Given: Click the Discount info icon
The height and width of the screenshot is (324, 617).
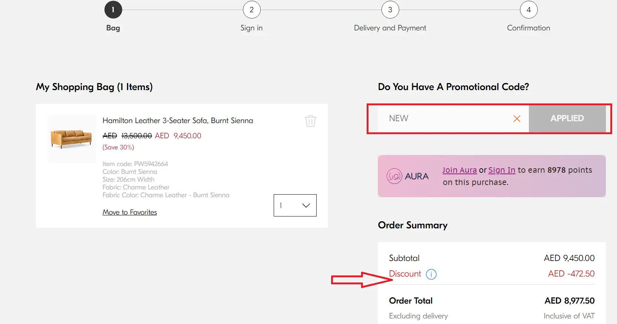Looking at the screenshot, I should pyautogui.click(x=431, y=274).
